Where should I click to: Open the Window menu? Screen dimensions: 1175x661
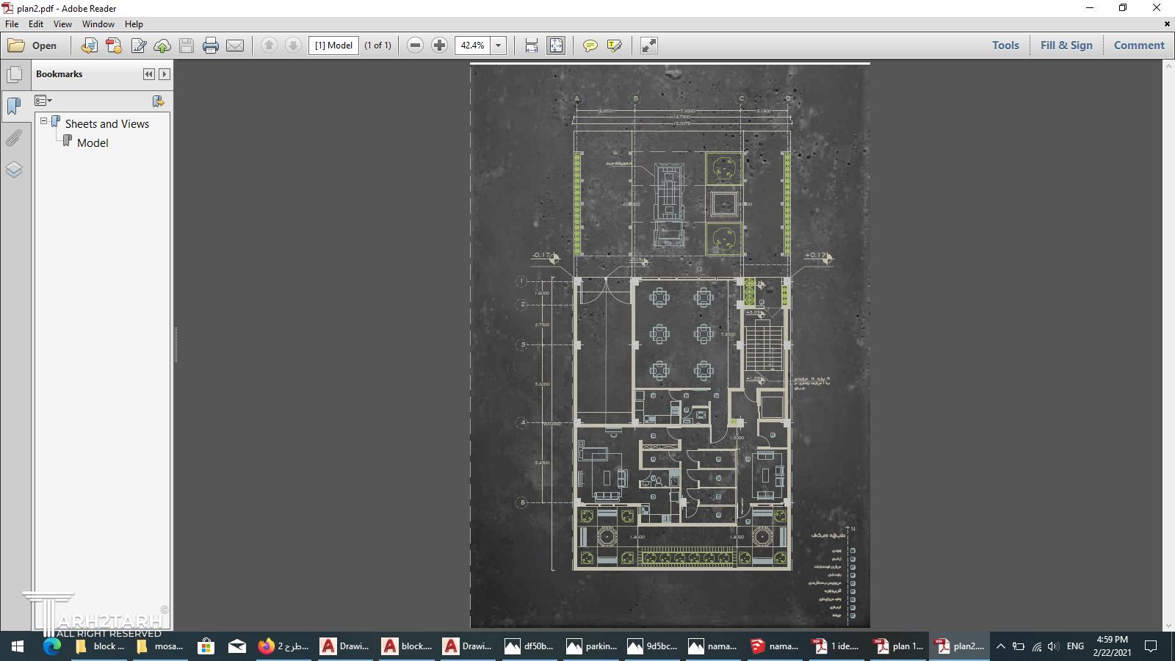click(98, 24)
